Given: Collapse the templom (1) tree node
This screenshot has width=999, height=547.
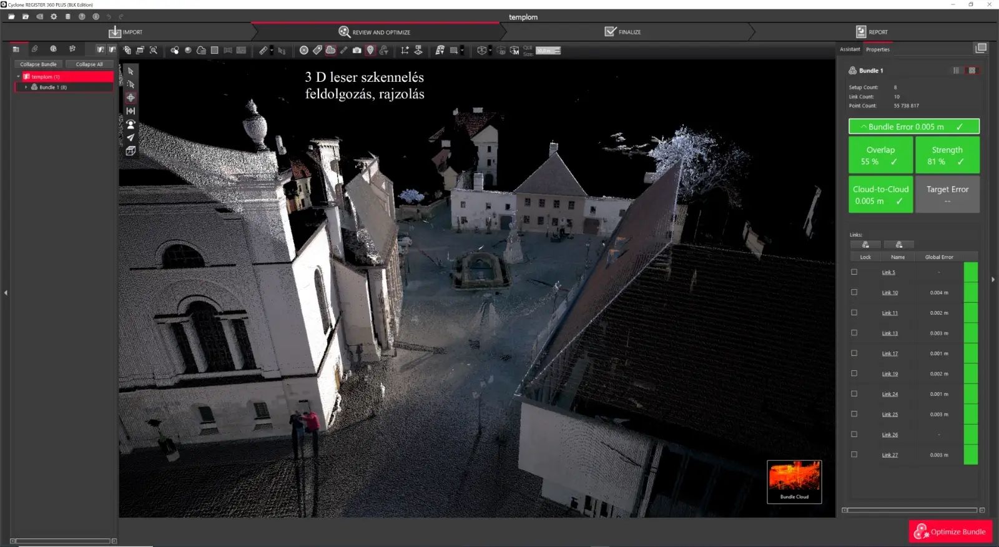Looking at the screenshot, I should [18, 77].
